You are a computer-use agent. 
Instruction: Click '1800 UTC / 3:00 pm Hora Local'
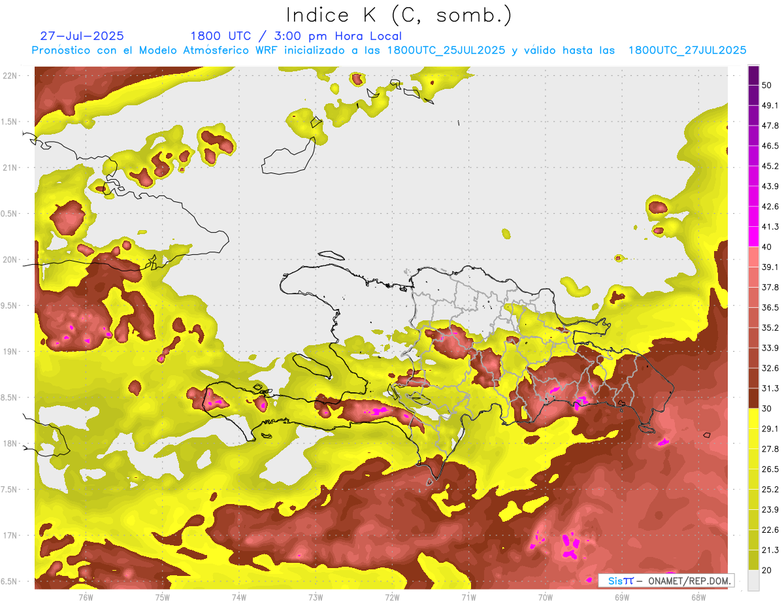pos(296,36)
